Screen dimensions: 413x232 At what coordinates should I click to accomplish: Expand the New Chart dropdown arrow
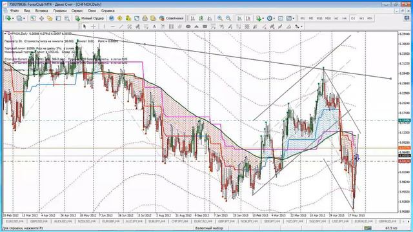click(13, 18)
